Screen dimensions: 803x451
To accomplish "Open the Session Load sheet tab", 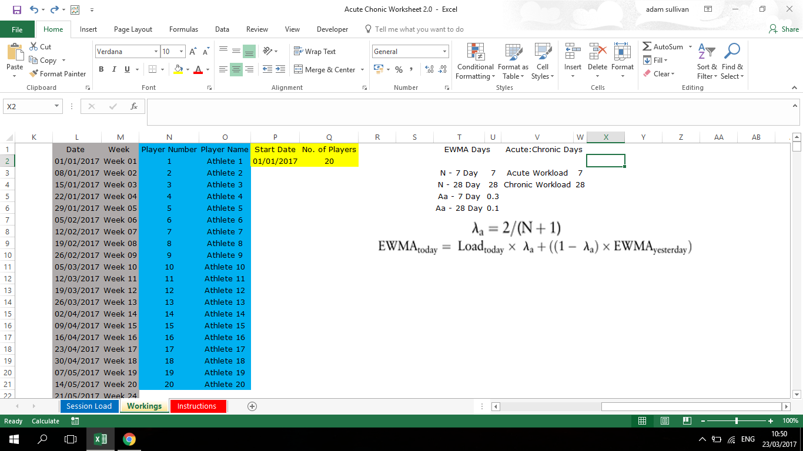I will click(89, 406).
